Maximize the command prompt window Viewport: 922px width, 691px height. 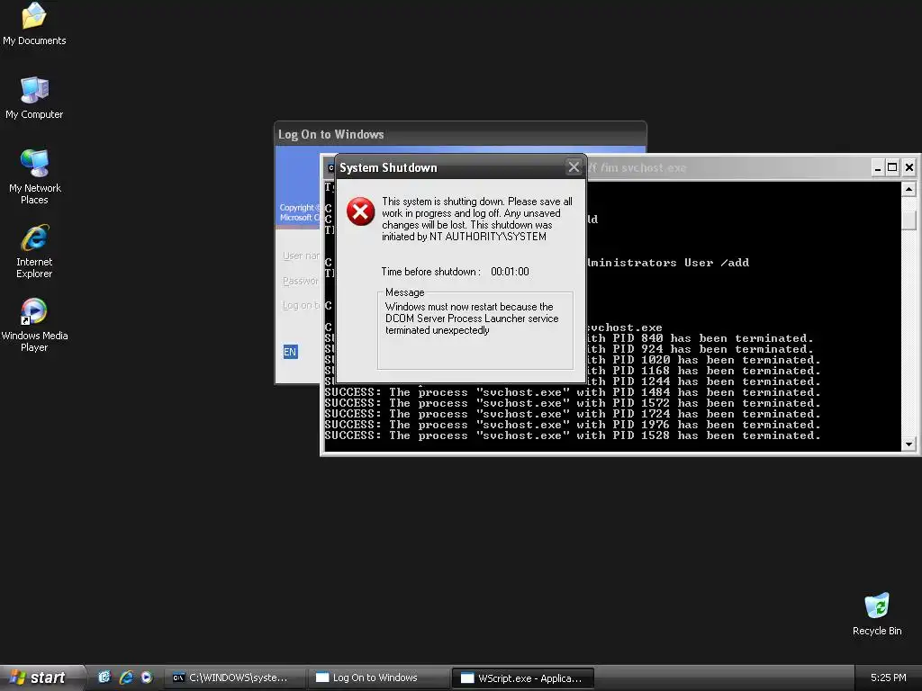point(892,167)
